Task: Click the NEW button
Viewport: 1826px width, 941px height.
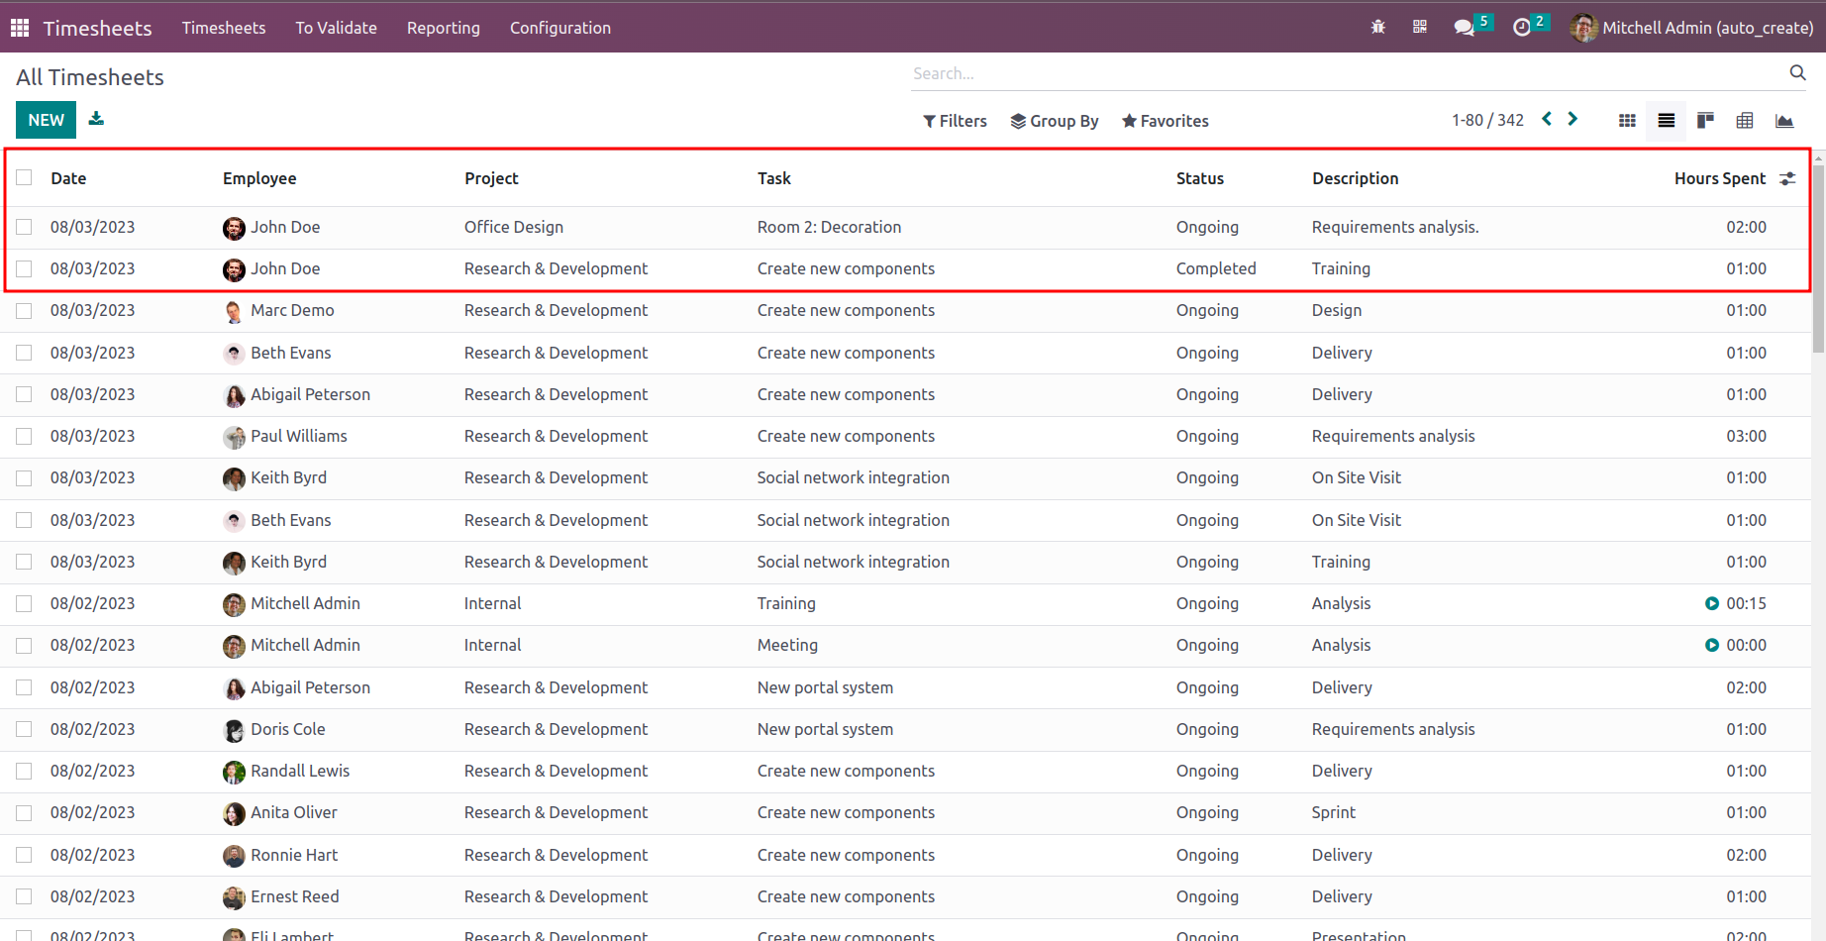Action: pyautogui.click(x=46, y=120)
